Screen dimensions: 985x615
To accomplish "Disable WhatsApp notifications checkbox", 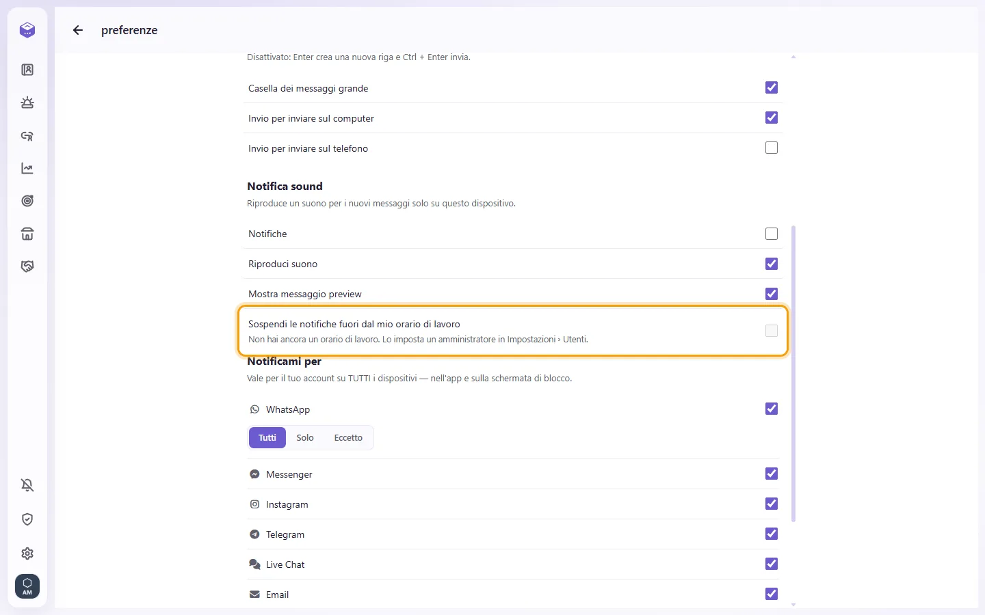I will pyautogui.click(x=772, y=409).
